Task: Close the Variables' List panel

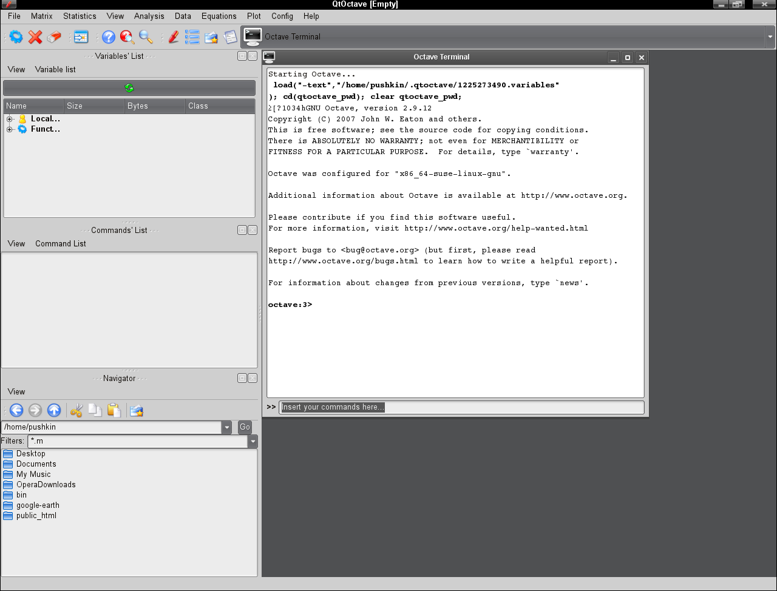Action: tap(253, 56)
